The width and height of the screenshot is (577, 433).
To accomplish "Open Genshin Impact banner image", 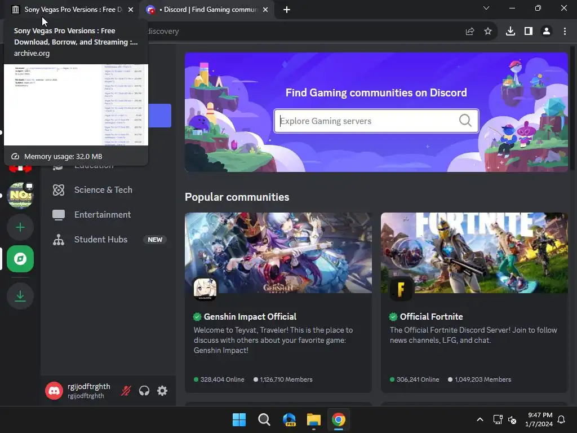I will pyautogui.click(x=278, y=253).
